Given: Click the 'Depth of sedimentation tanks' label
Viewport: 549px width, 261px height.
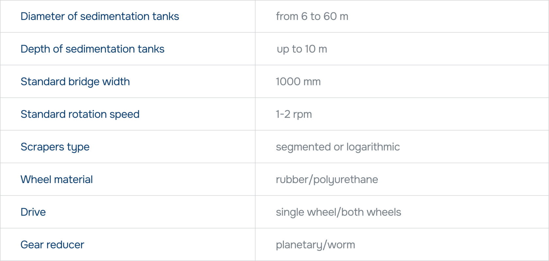Looking at the screenshot, I should click(92, 49).
